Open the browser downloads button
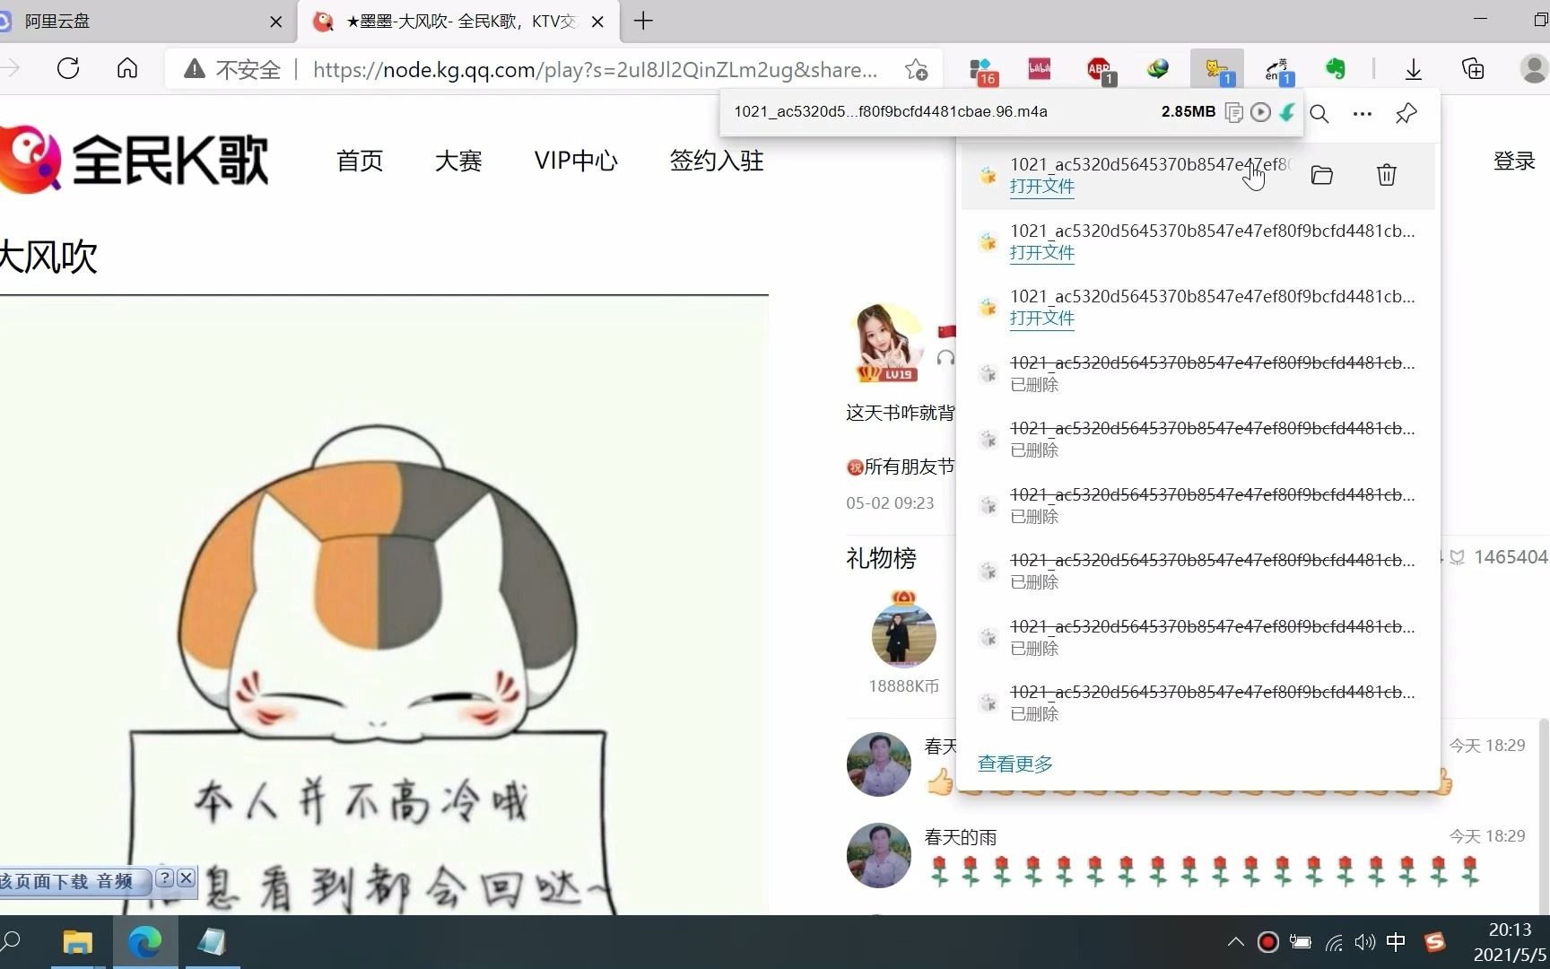 pyautogui.click(x=1414, y=69)
